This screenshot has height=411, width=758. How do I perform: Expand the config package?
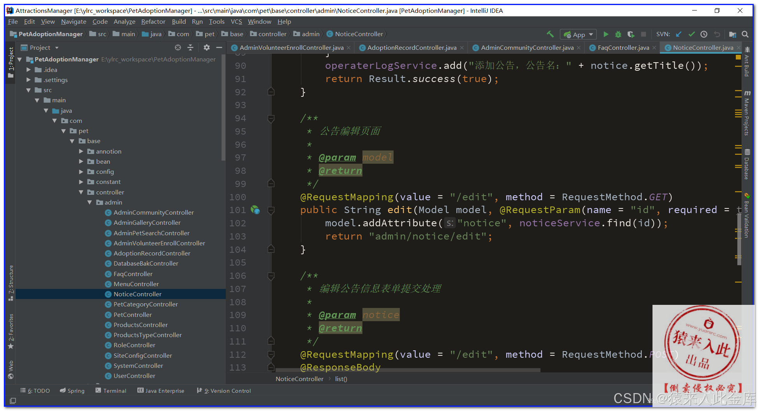tap(81, 171)
